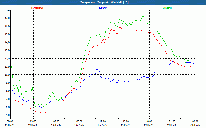206x128 pixels.
Task: Click the chart title 'Temperatur, Taupunkt, Windchill [°C]'
Action: 105,2
